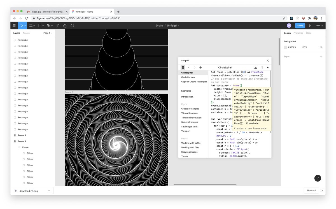Click the E5E5E5 background color swatch

click(286, 47)
